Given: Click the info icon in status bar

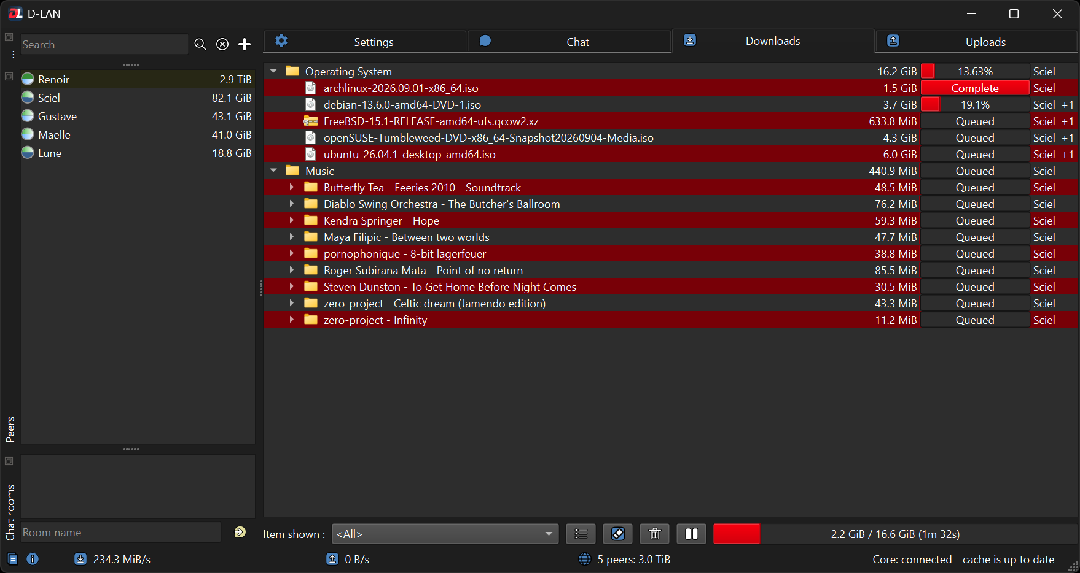Looking at the screenshot, I should (x=33, y=559).
